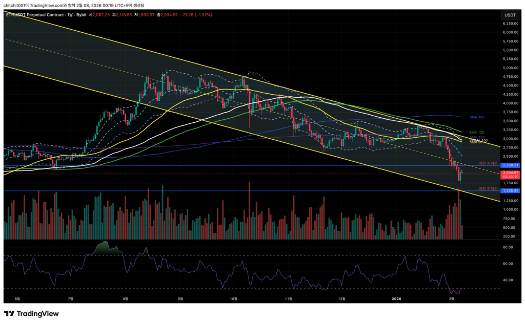Click the 40.00 level on RSI scale
525x324 pixels.
pos(509,280)
